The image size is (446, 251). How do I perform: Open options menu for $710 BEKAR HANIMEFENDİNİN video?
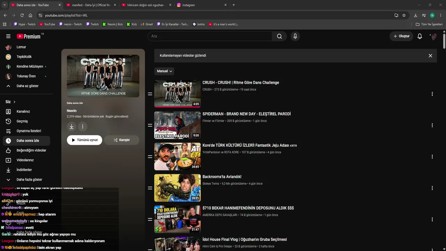pyautogui.click(x=432, y=219)
